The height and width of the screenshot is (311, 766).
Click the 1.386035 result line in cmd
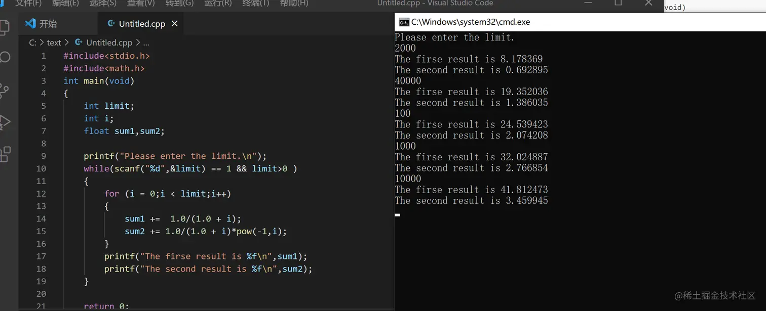pyautogui.click(x=471, y=103)
